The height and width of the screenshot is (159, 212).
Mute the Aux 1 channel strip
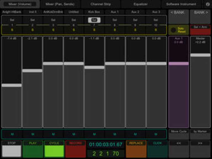tap(115, 134)
